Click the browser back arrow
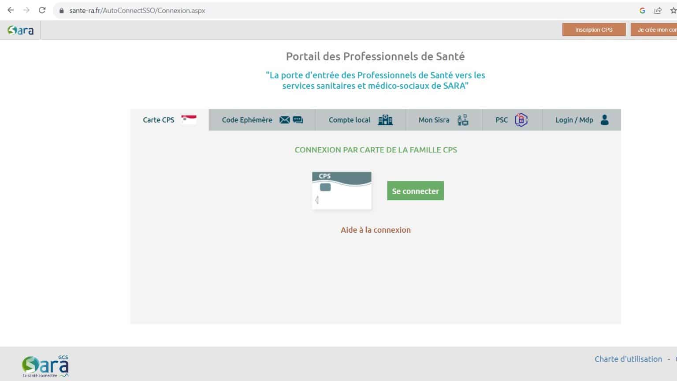Viewport: 677px width, 381px height. (x=11, y=10)
